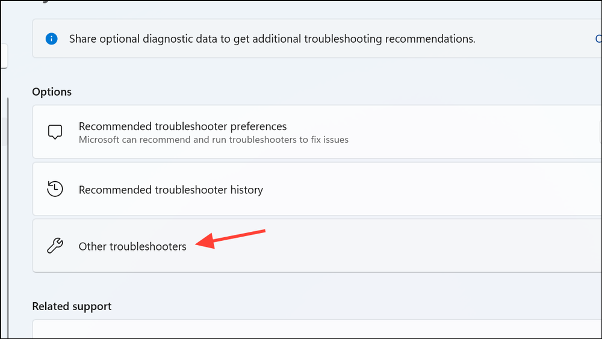Click the blue information icon
Image resolution: width=602 pixels, height=339 pixels.
click(51, 39)
